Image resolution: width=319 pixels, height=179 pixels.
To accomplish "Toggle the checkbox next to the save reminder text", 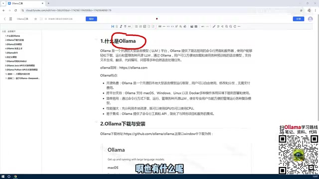I will [46, 19].
